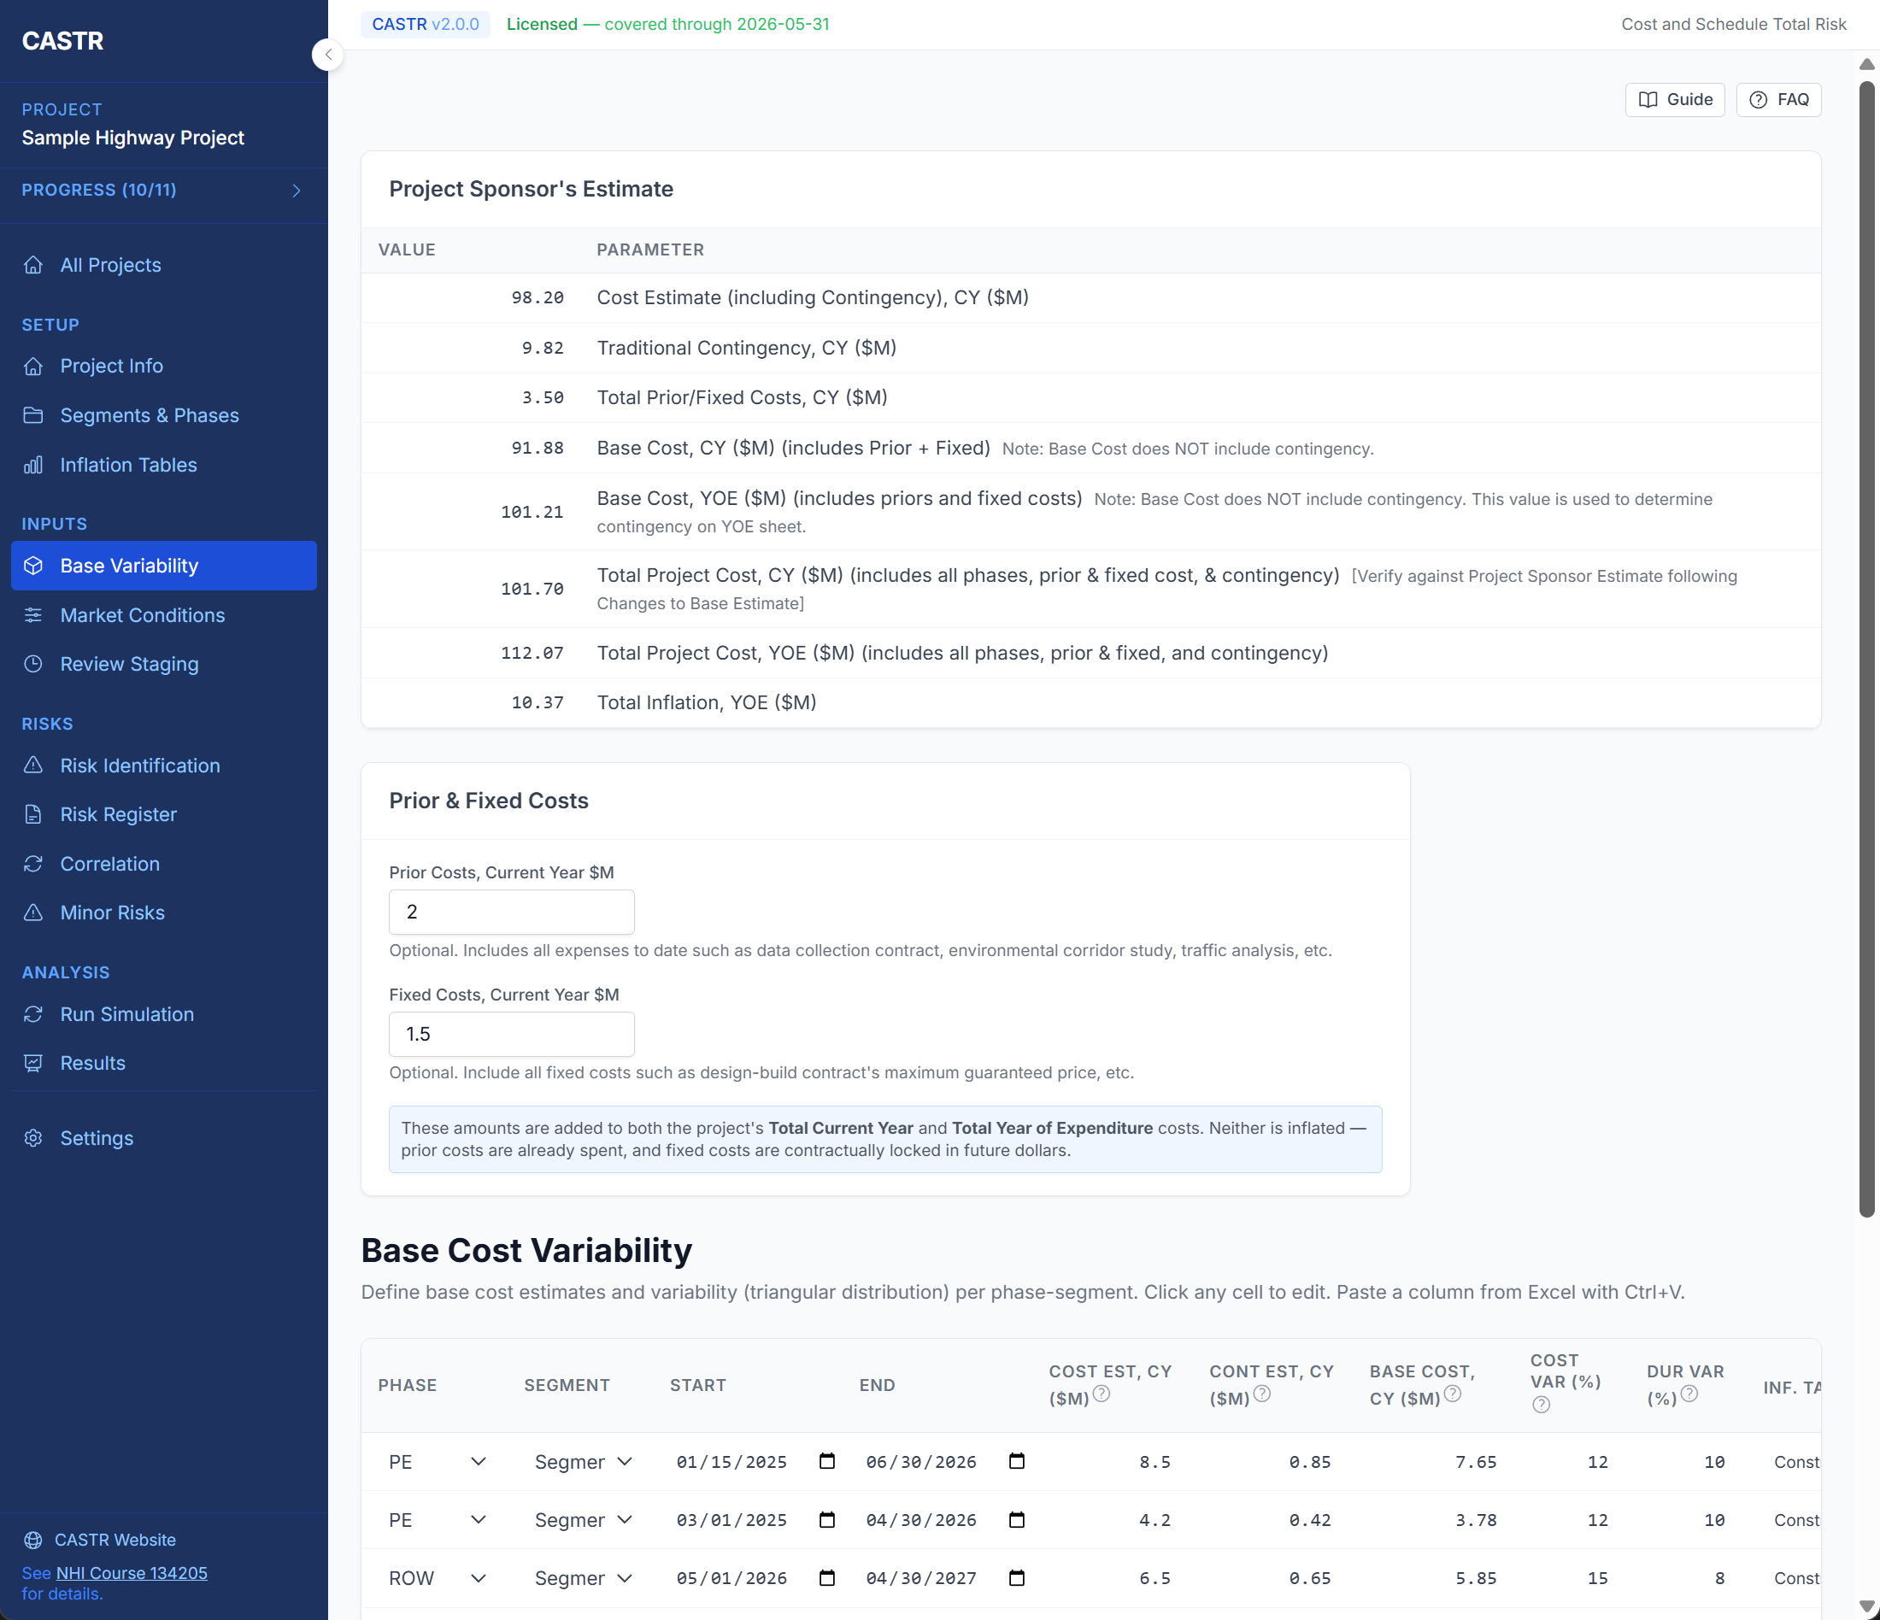Viewport: 1880px width, 1620px height.
Task: Open Phase dropdown in the 8.5 cost row
Action: [x=438, y=1462]
